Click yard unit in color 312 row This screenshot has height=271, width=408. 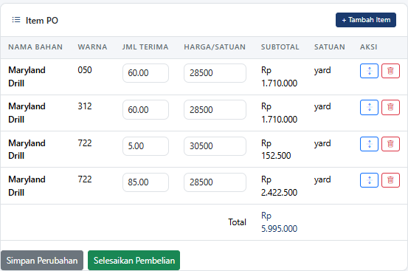322,106
